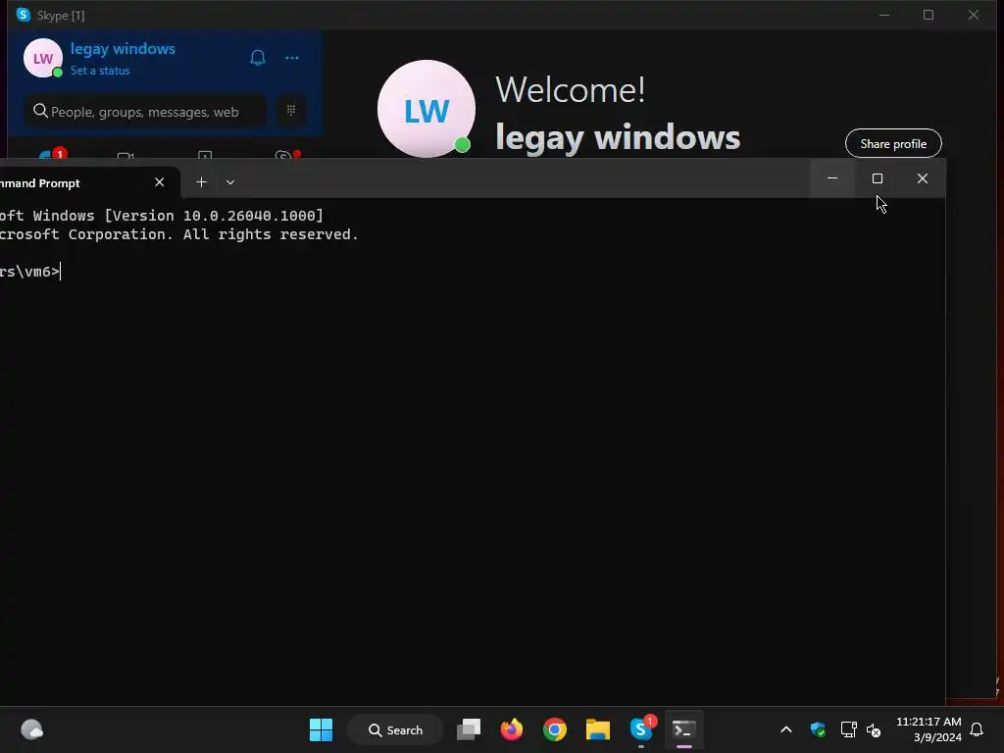Click the Welcome! heading in Skype
Image resolution: width=1004 pixels, height=753 pixels.
point(570,89)
